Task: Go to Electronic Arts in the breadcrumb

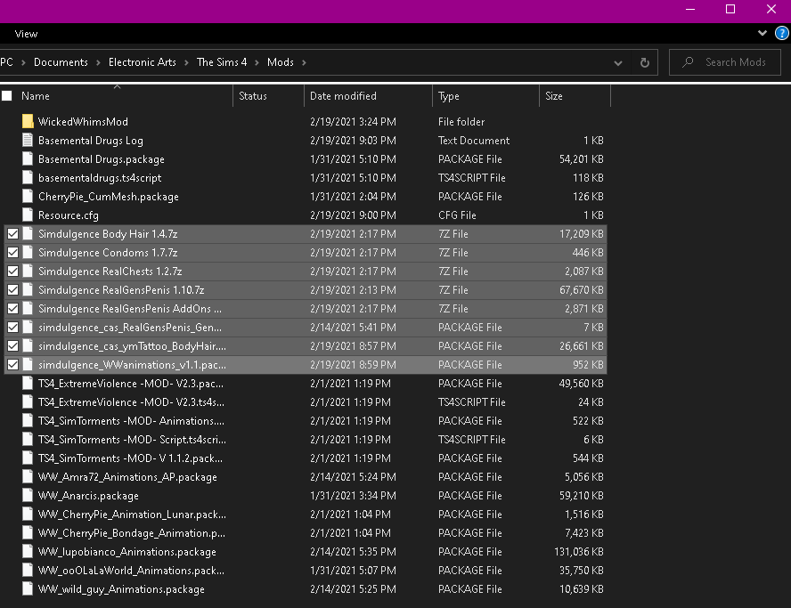Action: coord(143,62)
